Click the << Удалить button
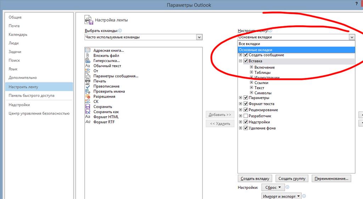Viewport: 363px width, 199px height. tap(220, 124)
